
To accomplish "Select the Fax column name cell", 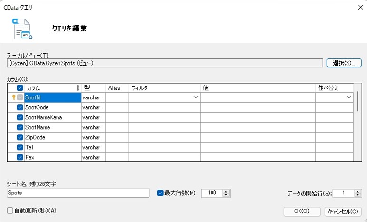I will click(x=53, y=157).
